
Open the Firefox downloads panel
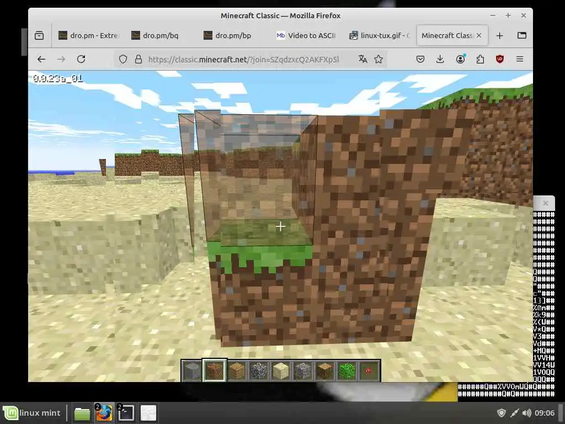click(440, 59)
